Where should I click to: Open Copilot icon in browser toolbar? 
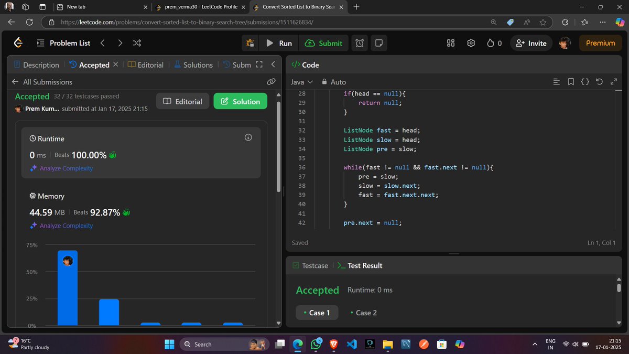(620, 22)
